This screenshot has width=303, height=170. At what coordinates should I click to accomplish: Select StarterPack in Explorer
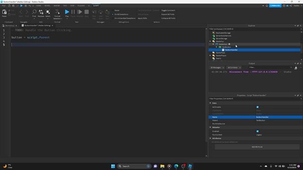pyautogui.click(x=220, y=52)
